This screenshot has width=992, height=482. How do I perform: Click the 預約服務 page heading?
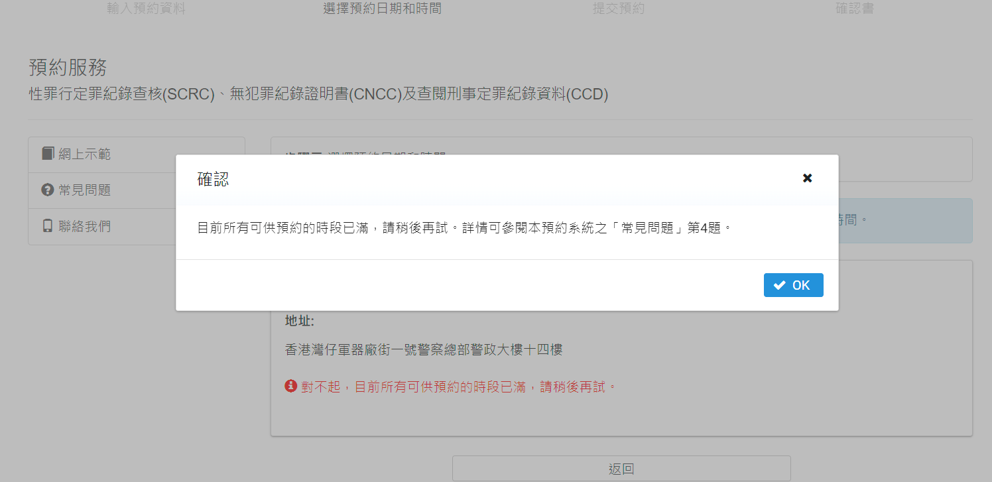68,68
